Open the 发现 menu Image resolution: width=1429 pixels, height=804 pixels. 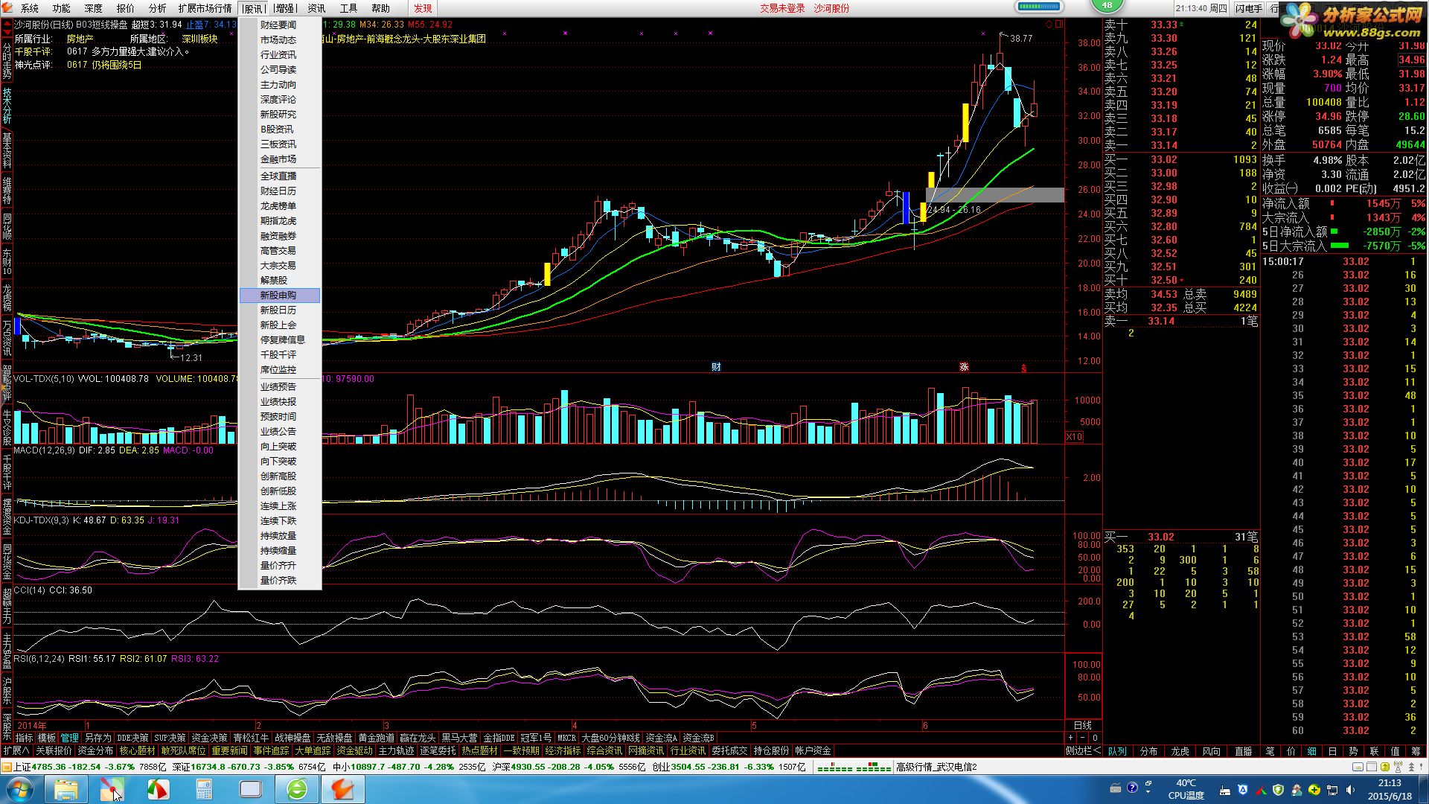tap(423, 8)
